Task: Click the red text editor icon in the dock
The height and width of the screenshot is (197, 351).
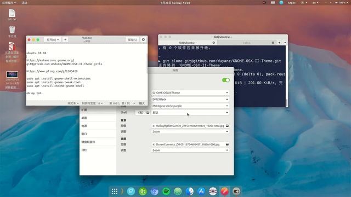Action: (x=224, y=191)
